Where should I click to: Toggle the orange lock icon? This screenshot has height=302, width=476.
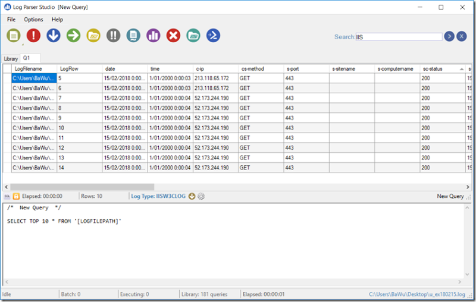coord(16,197)
